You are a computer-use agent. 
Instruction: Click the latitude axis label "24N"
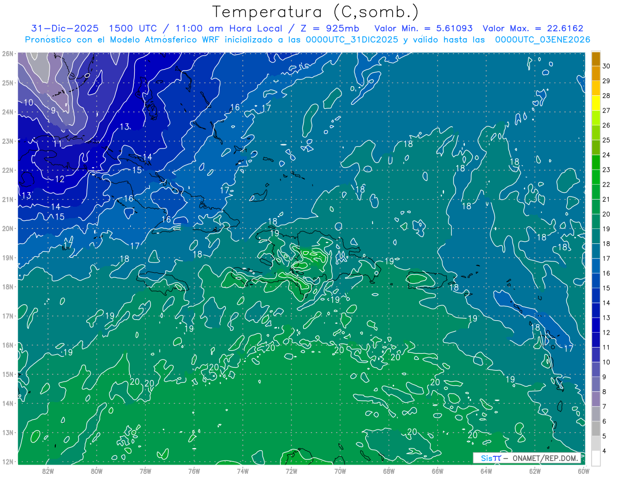click(x=7, y=112)
